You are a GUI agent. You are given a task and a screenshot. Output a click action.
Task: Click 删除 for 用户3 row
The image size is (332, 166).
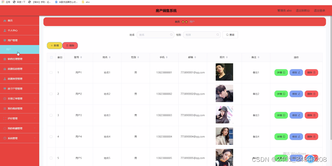312,115
